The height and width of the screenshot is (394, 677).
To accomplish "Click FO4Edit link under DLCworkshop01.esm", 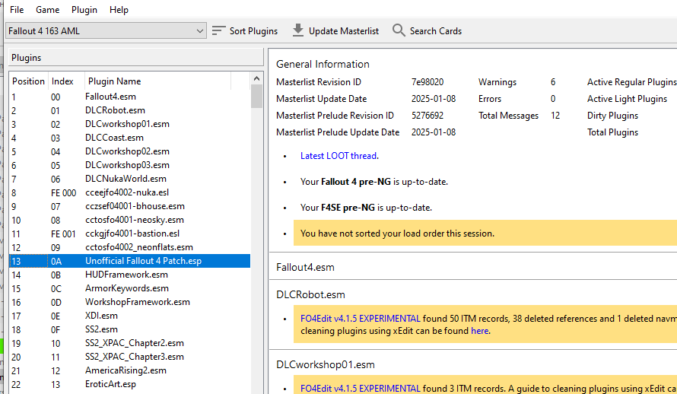I will coord(360,389).
